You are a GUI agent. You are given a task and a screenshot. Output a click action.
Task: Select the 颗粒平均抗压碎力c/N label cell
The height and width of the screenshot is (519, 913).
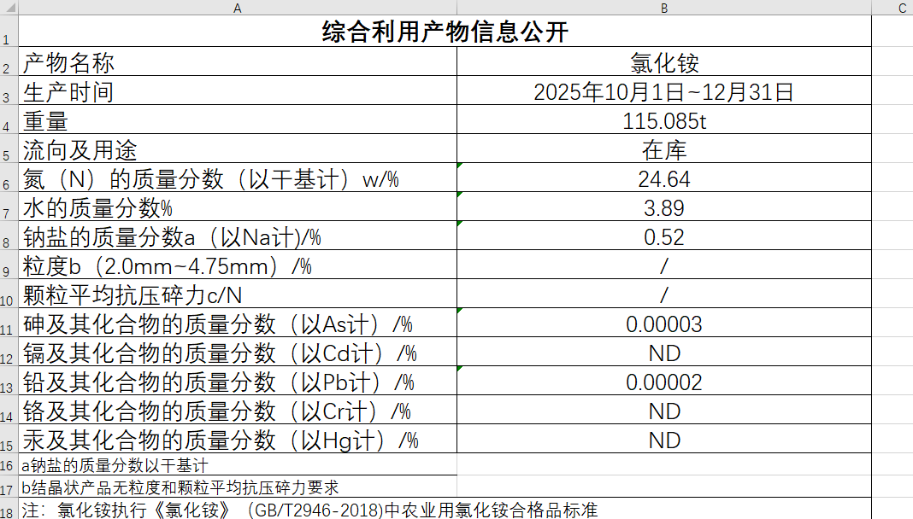[x=238, y=295]
